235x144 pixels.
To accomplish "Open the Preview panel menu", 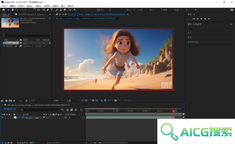I will click(x=194, y=14).
